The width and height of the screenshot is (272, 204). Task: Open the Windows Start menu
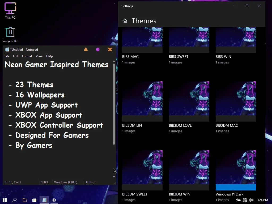click(5, 200)
